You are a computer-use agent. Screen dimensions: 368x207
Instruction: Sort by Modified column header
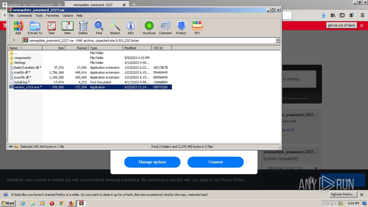click(x=137, y=48)
